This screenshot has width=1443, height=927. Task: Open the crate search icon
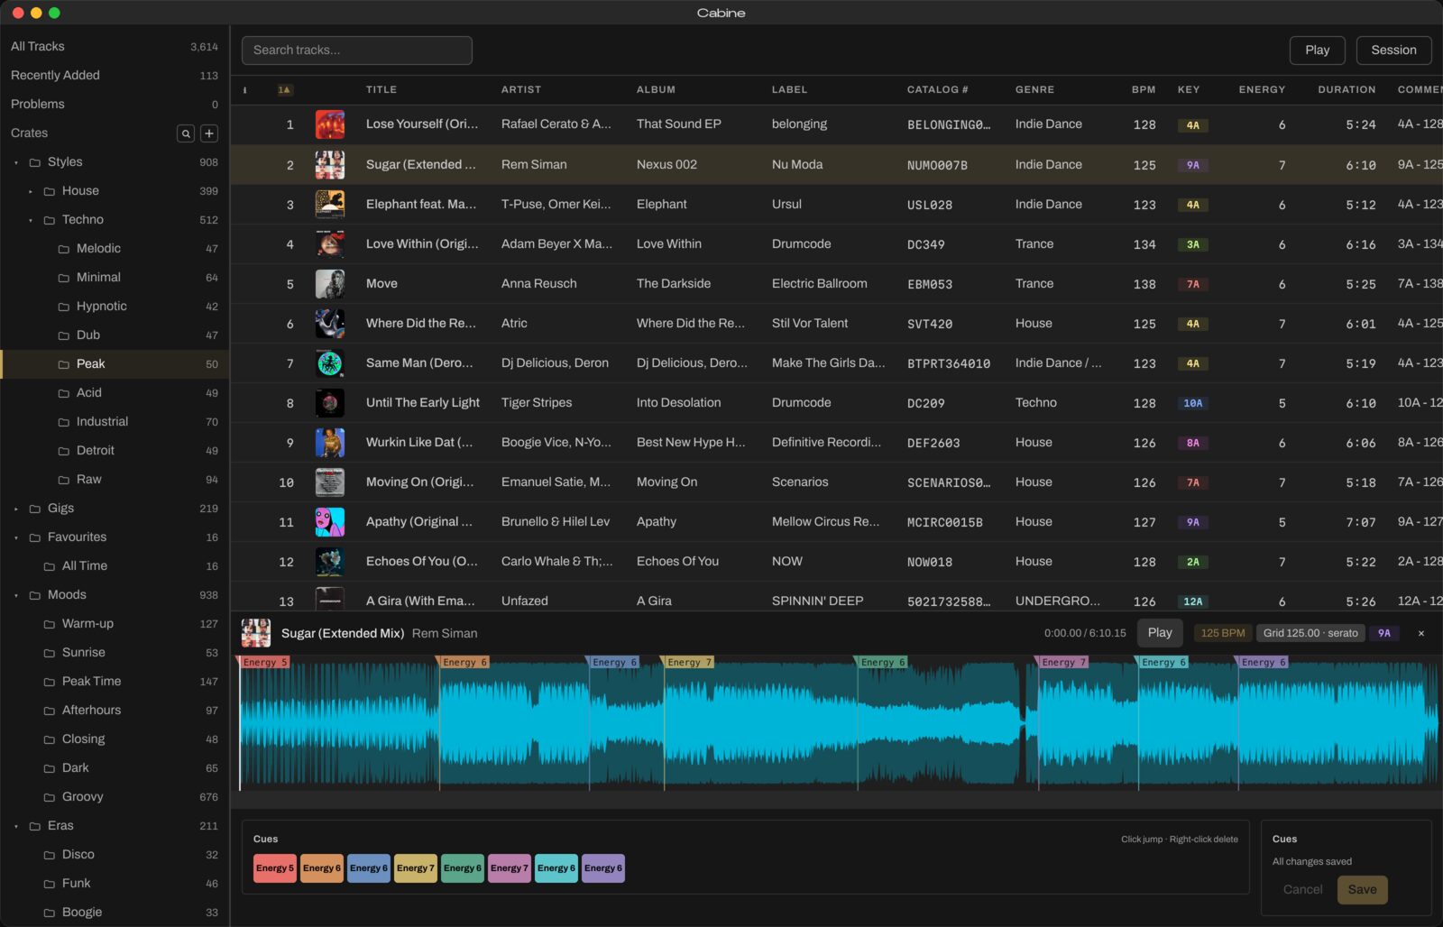186,133
